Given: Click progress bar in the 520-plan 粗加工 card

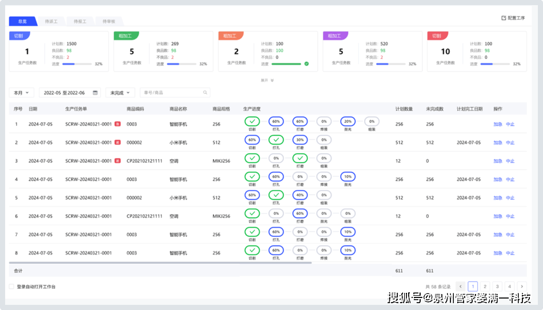Looking at the screenshot, I should tap(390, 64).
